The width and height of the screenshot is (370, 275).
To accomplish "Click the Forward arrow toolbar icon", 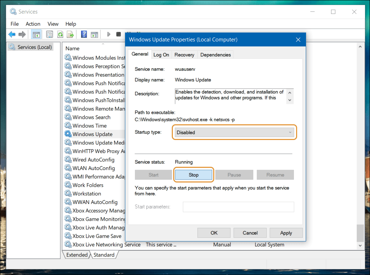I will pyautogui.click(x=22, y=34).
